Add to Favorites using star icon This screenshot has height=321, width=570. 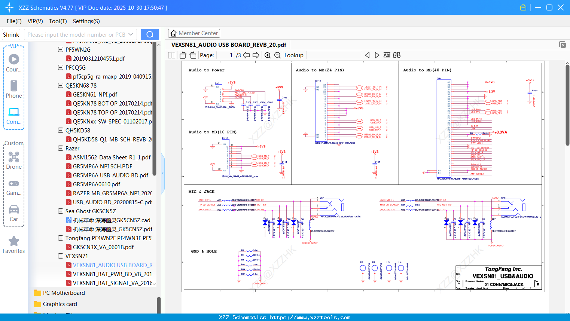tap(14, 241)
